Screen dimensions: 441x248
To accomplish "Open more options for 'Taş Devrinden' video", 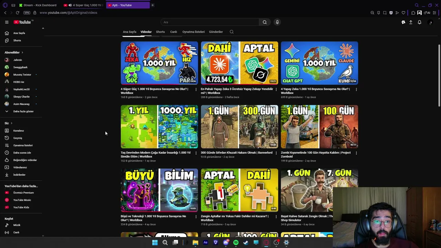I will 196,153.
